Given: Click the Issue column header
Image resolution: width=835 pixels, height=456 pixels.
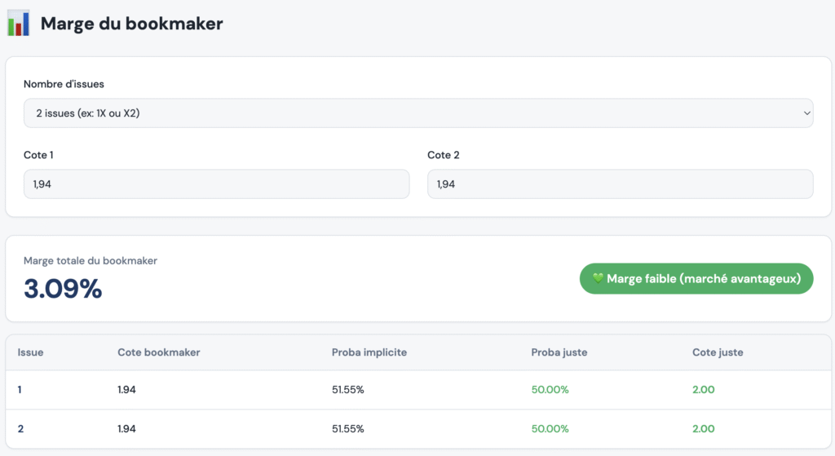Looking at the screenshot, I should click(31, 352).
